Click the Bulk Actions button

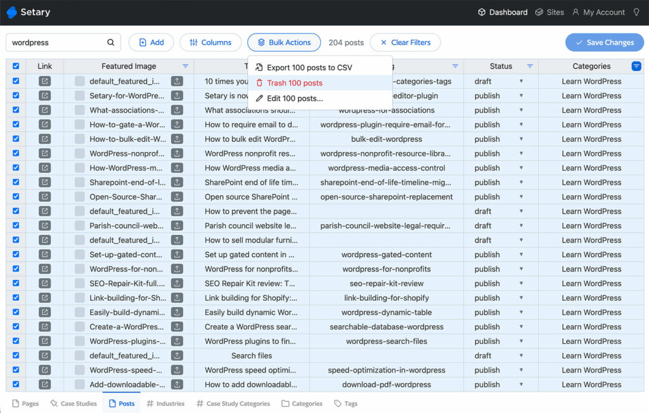284,42
